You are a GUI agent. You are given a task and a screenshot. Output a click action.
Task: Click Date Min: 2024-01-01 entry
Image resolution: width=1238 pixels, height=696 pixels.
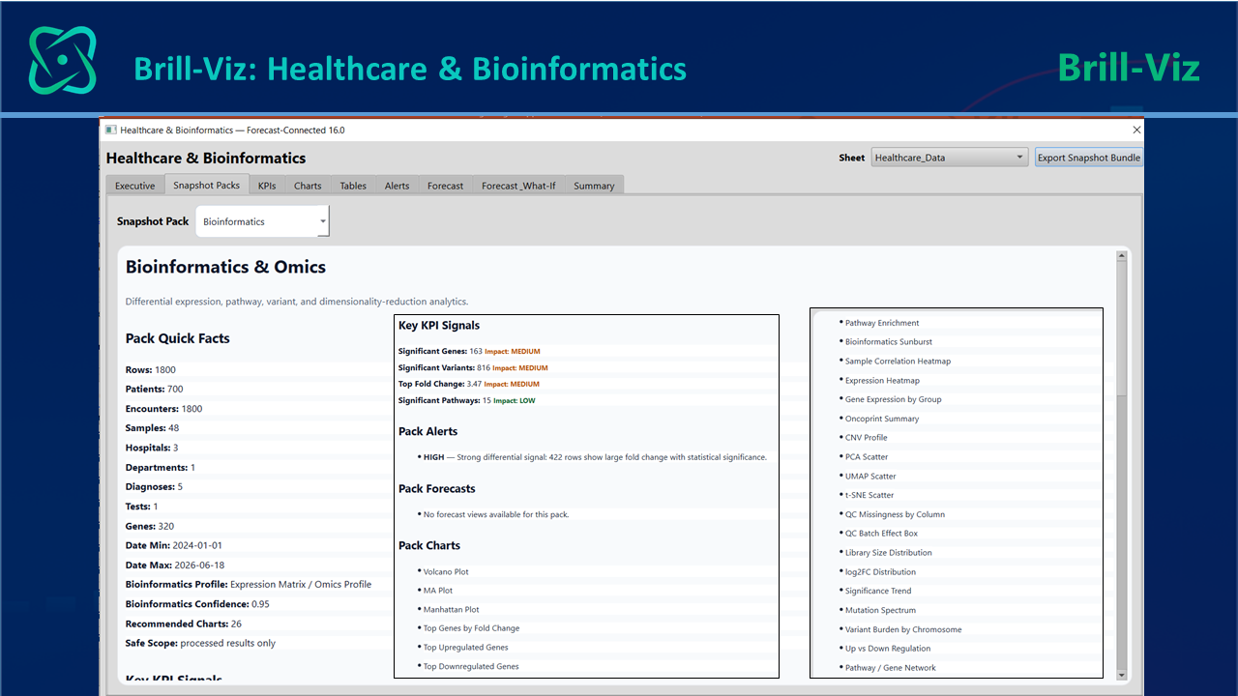(x=174, y=546)
